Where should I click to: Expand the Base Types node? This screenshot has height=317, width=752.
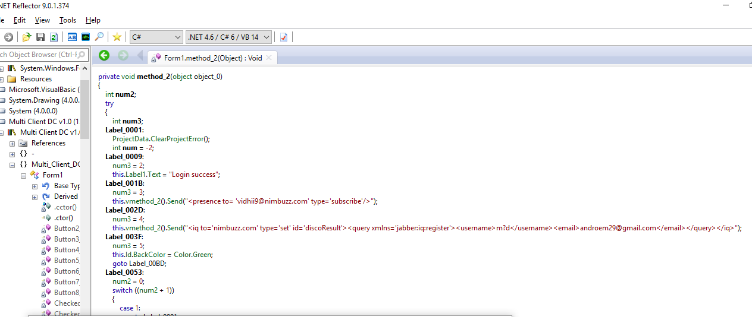[35, 186]
